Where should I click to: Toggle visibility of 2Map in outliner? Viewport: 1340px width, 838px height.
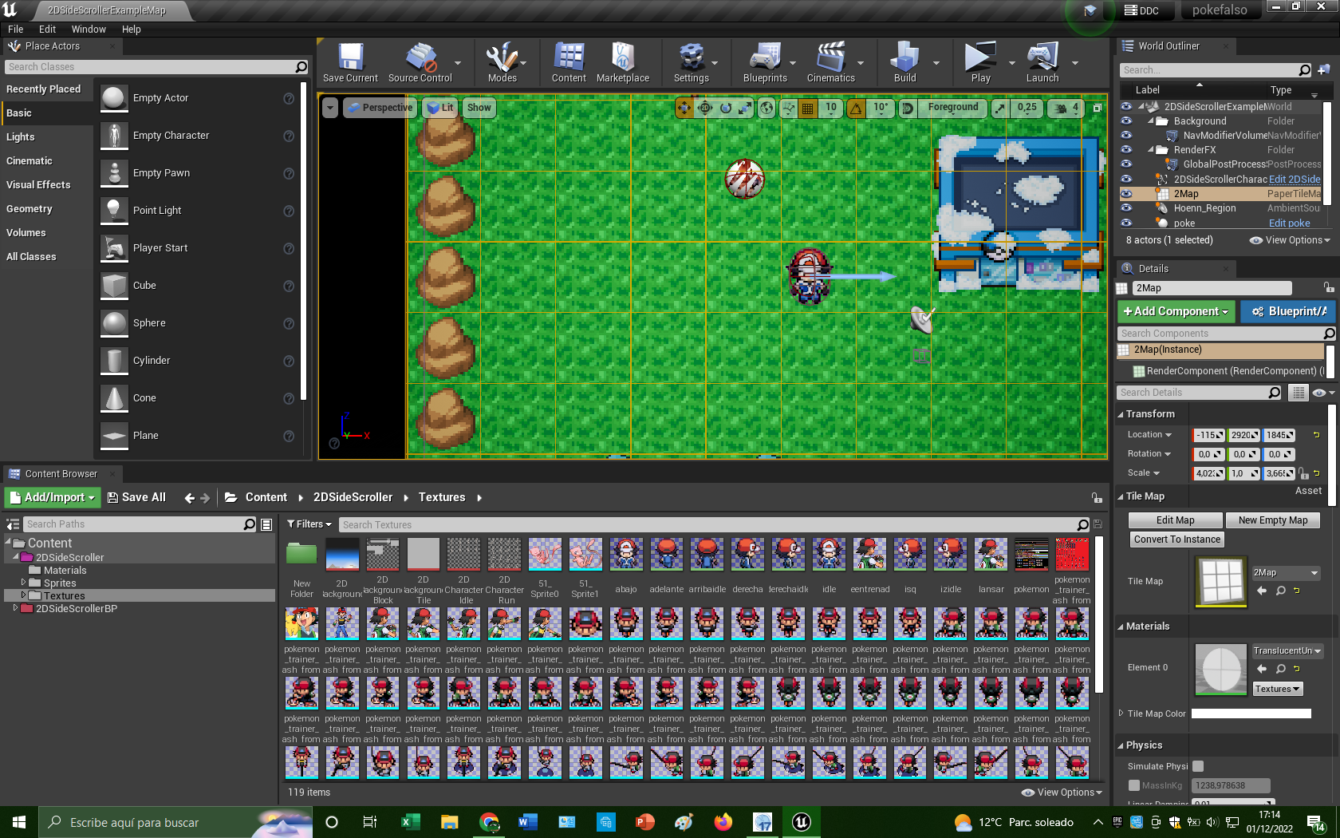pyautogui.click(x=1126, y=194)
